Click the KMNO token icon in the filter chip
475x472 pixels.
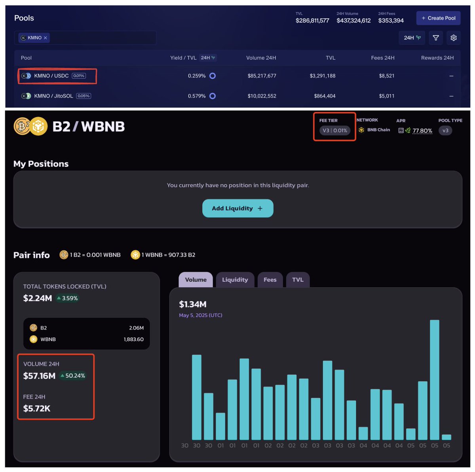tap(23, 38)
